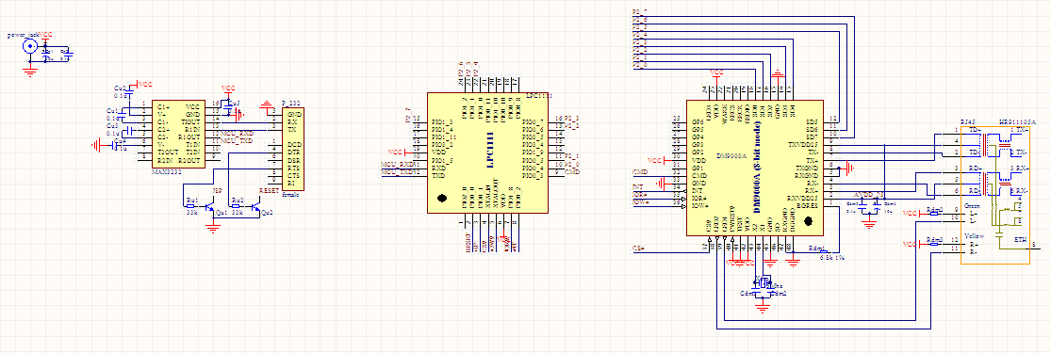Select ground symbol under the power jack
The image size is (1051, 353).
[x=29, y=71]
